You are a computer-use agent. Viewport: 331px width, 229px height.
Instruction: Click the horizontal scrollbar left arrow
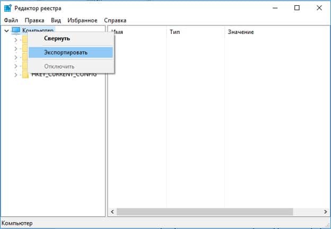(x=112, y=212)
